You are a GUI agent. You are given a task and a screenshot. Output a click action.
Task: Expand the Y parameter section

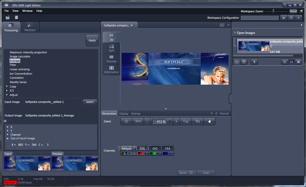(x=8, y=131)
